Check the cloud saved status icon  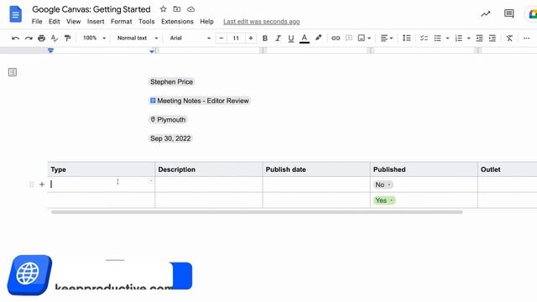[190, 9]
